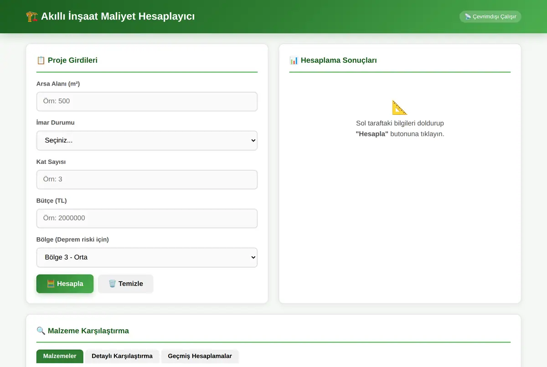Click the satellite icon in offline badge
This screenshot has width=547, height=367.
468,17
